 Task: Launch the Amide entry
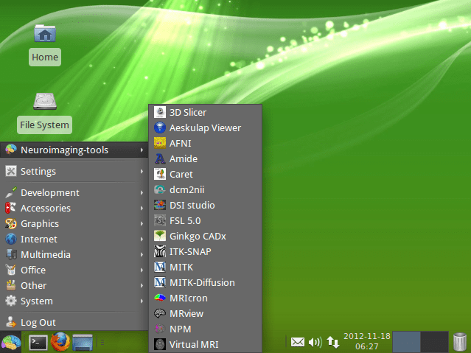click(x=205, y=158)
